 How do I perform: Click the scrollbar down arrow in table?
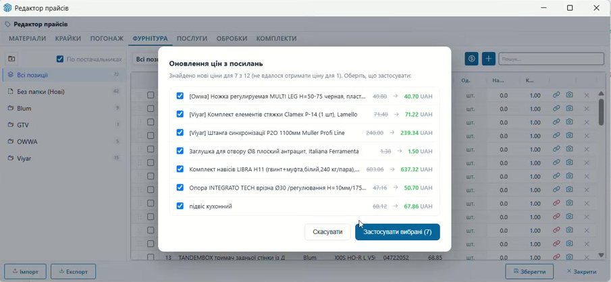[602, 255]
